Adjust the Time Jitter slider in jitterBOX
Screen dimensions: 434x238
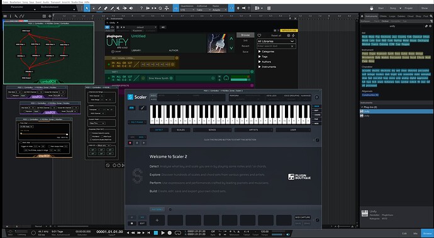[x=44, y=134]
